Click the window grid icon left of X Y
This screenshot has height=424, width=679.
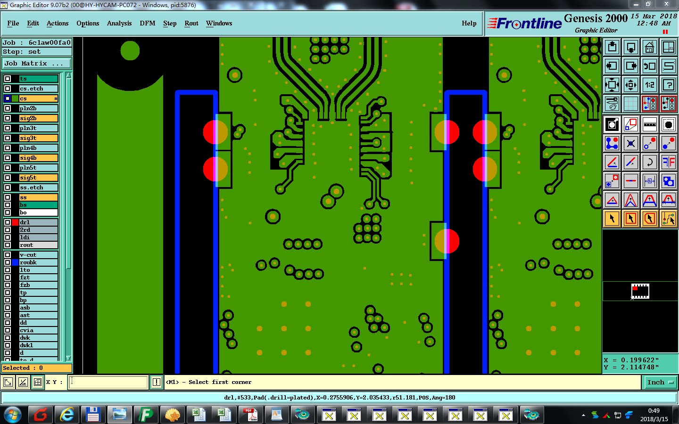pos(38,382)
